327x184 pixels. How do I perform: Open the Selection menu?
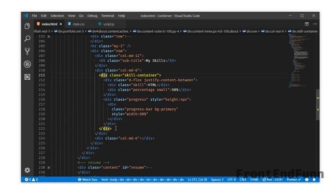pyautogui.click(x=57, y=16)
